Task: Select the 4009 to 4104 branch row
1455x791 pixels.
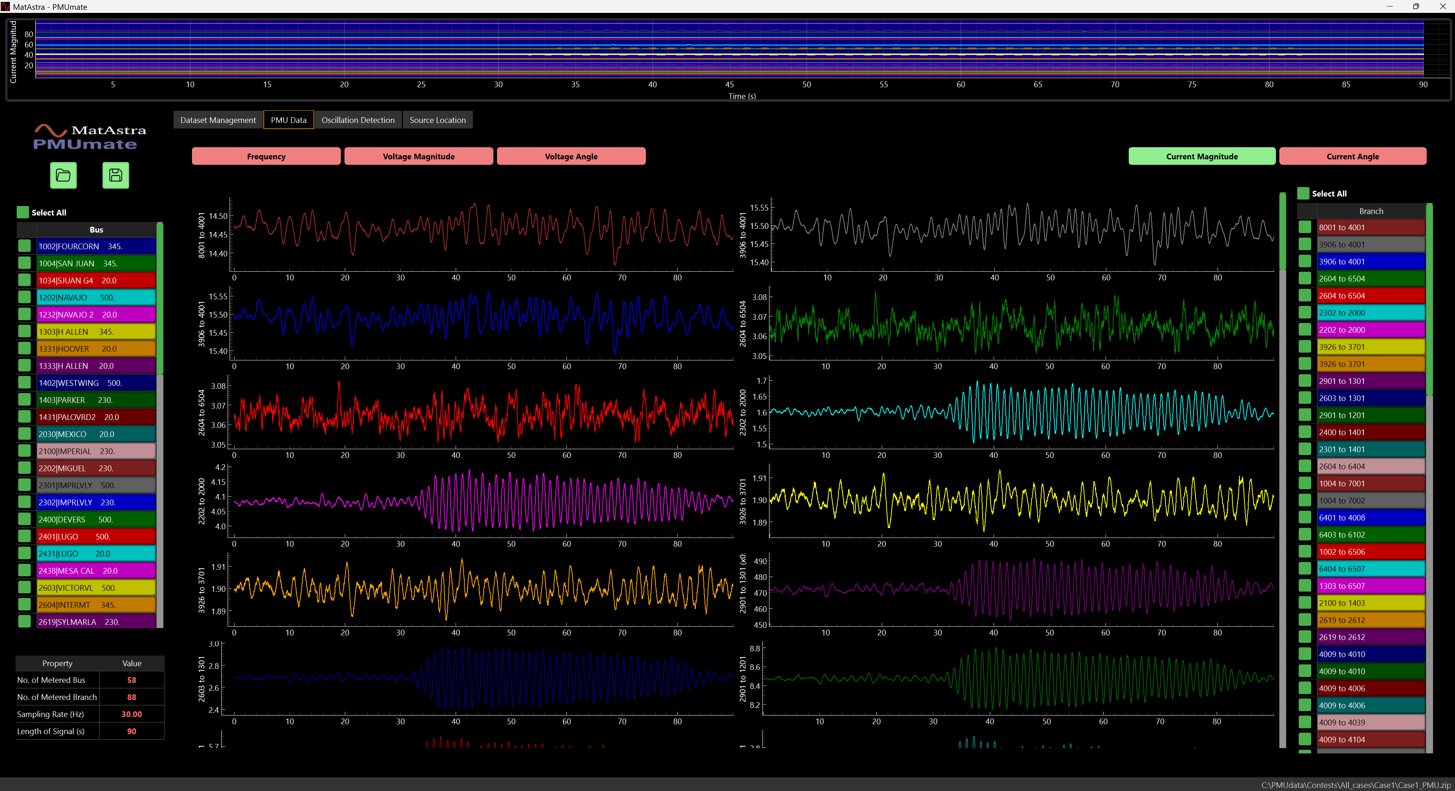Action: pos(1371,739)
